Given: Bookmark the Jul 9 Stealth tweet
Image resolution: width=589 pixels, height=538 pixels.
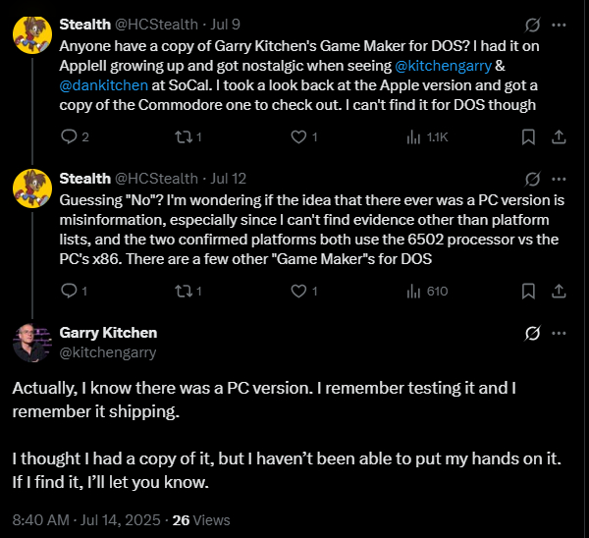Looking at the screenshot, I should pos(528,137).
